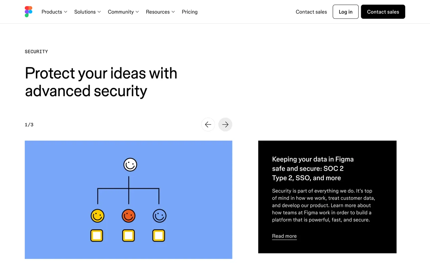
Task: Click the smiley face at top of diagram
Action: [130, 165]
